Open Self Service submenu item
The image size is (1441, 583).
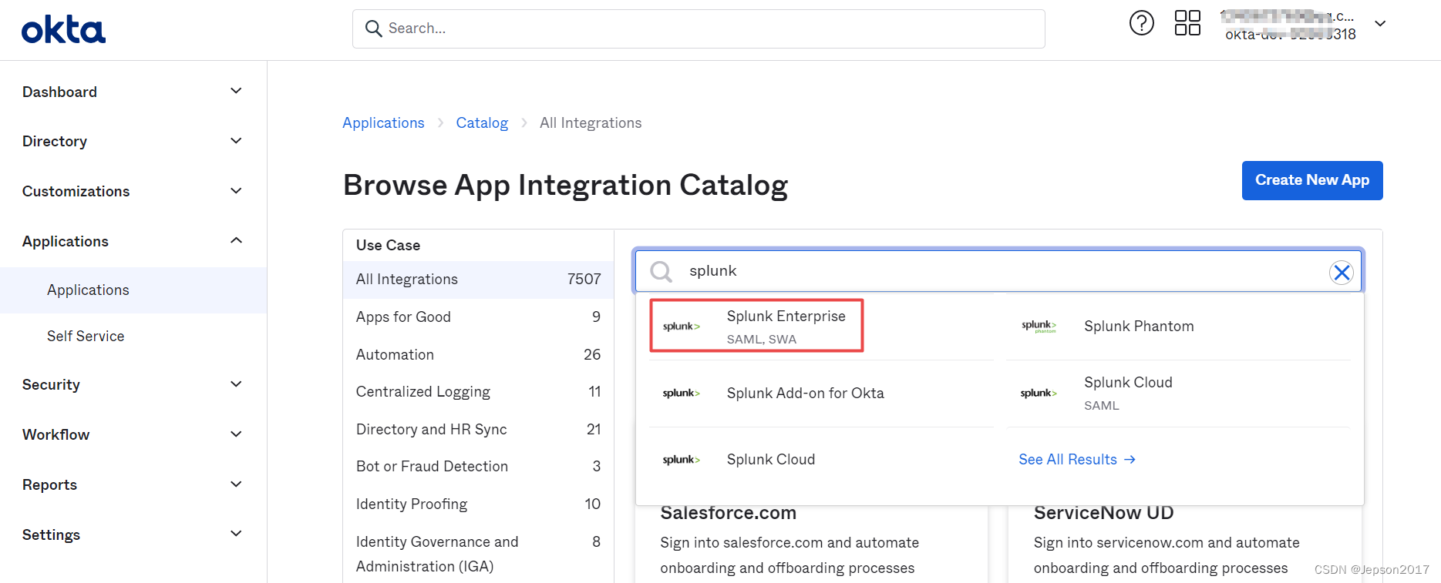pos(86,337)
